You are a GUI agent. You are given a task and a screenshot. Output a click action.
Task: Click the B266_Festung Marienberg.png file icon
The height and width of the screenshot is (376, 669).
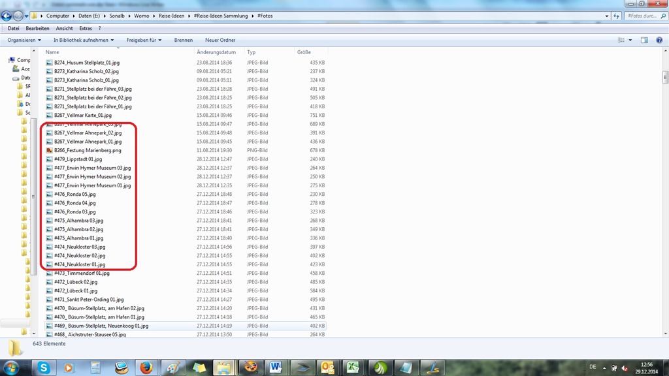coord(49,150)
